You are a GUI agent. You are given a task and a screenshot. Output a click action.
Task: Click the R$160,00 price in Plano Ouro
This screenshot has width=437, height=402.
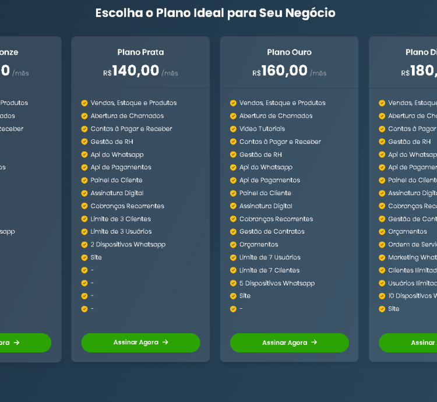coord(284,71)
